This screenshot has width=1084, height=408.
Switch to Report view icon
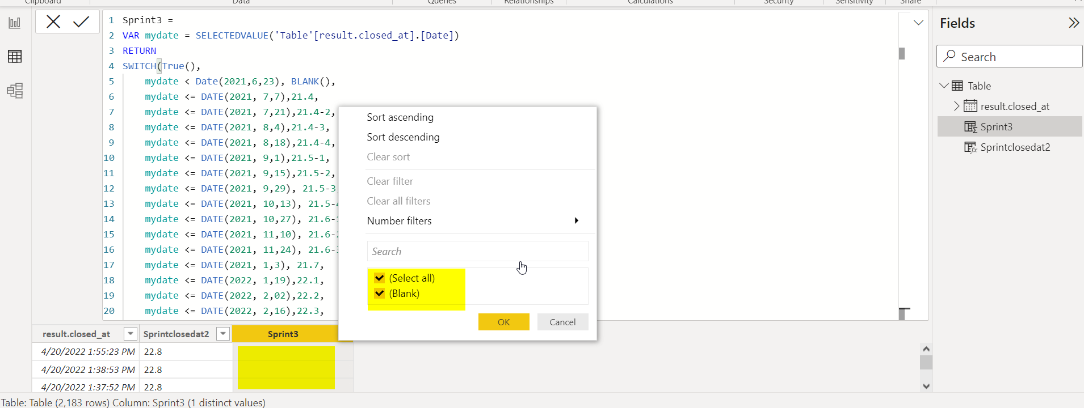pos(15,23)
